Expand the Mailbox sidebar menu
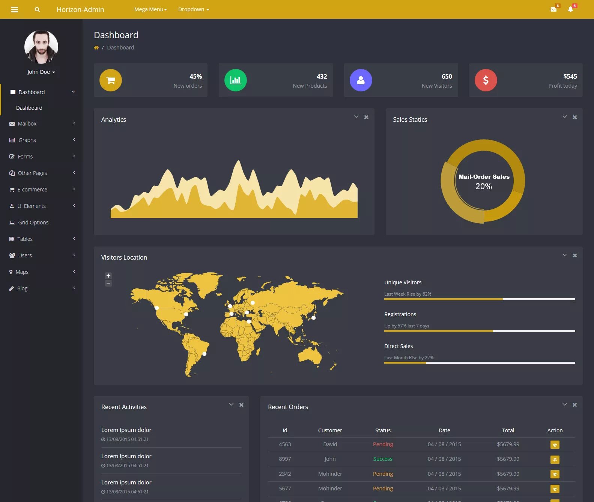 tap(41, 124)
